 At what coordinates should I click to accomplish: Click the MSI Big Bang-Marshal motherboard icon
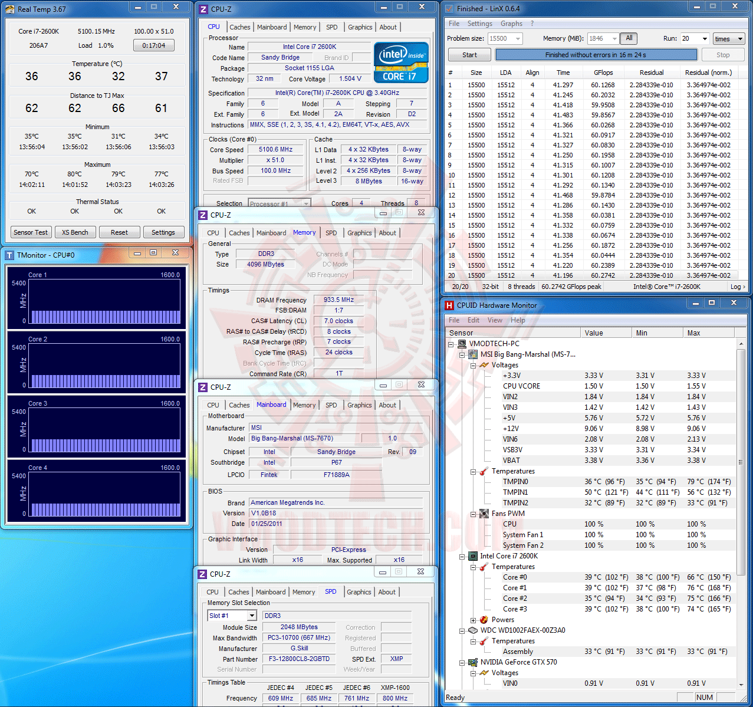tap(472, 354)
